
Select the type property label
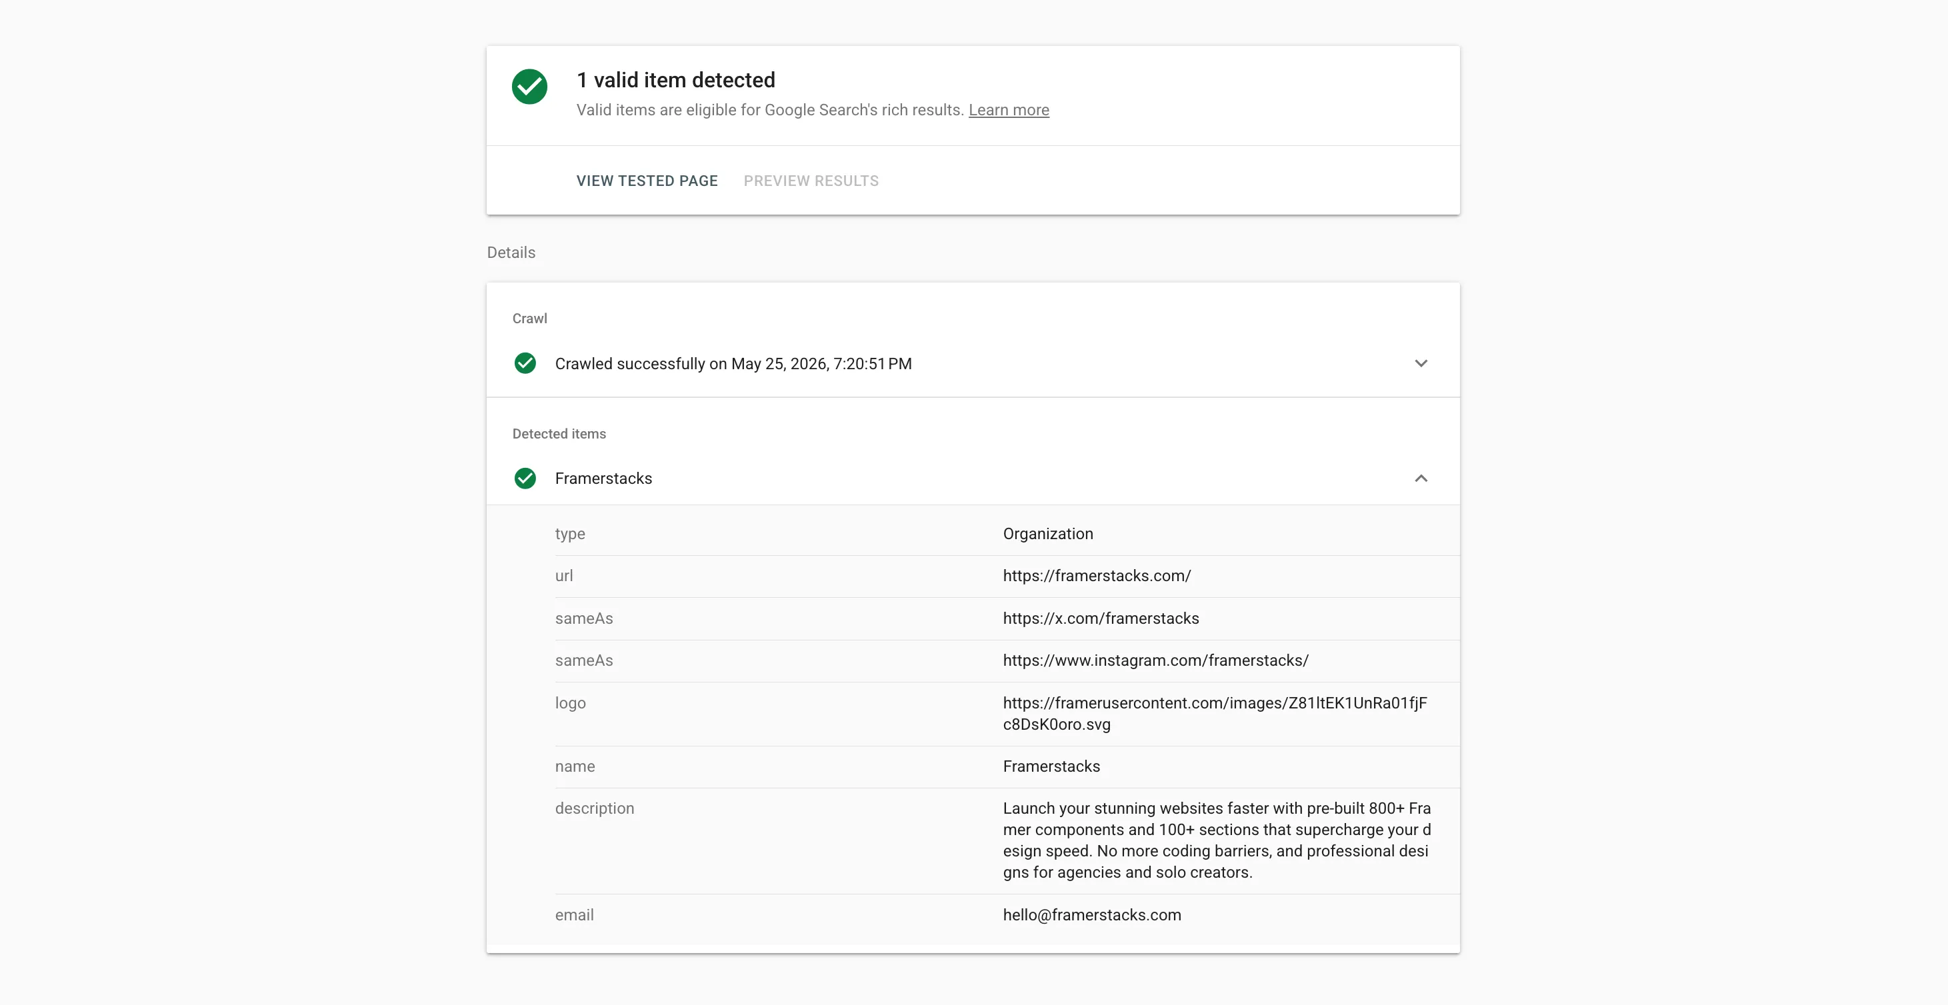click(x=569, y=534)
